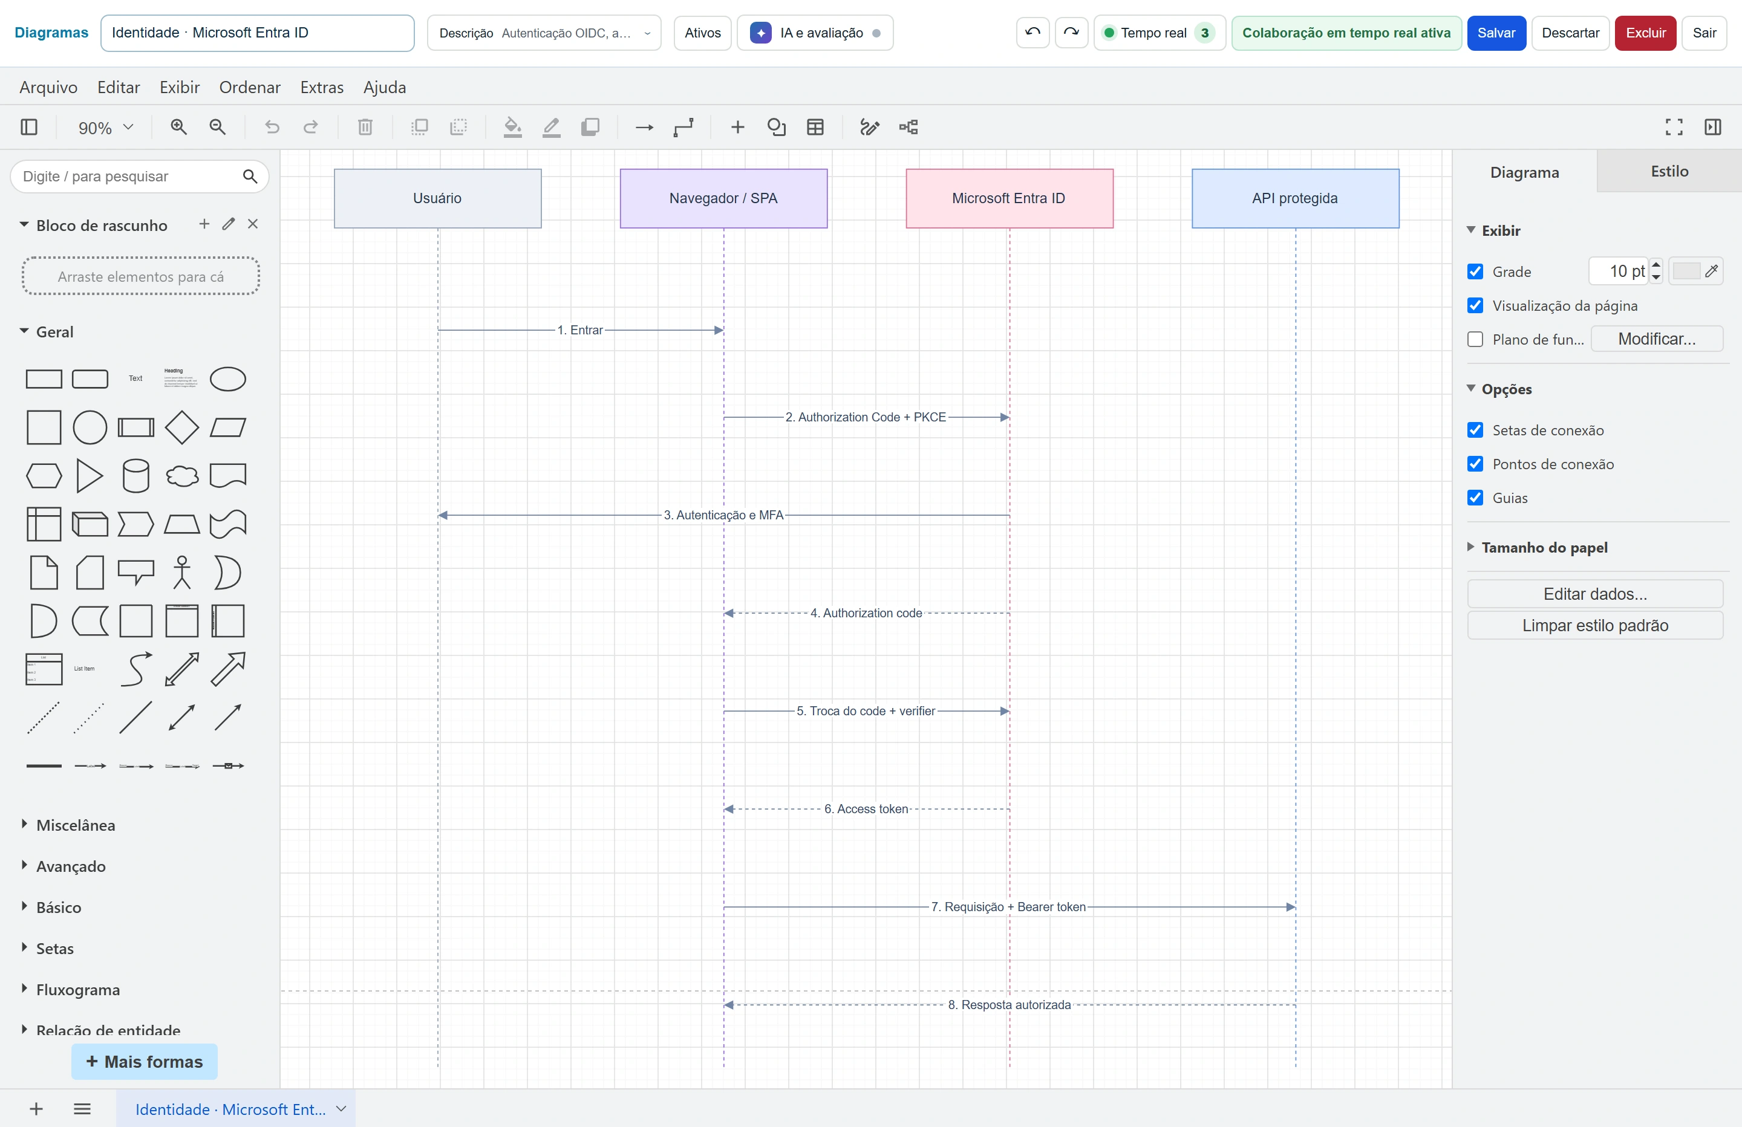Click the search magnifier in shapes search
The height and width of the screenshot is (1127, 1742).
point(250,177)
